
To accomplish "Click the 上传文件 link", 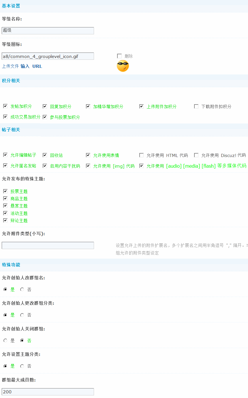I will 10,66.
